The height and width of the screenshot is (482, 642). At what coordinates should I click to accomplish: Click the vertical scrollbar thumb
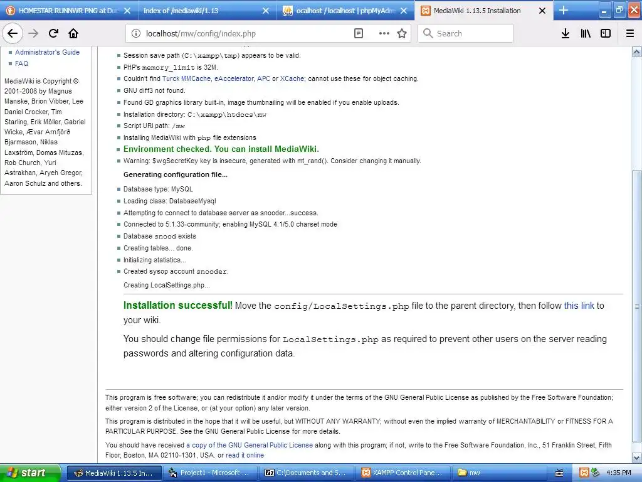point(637,306)
